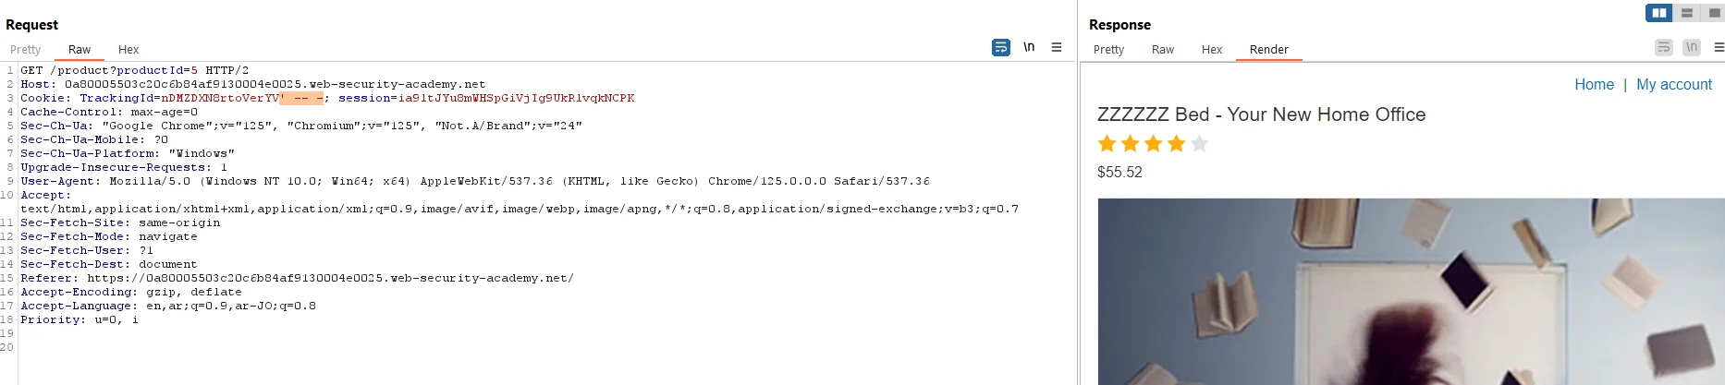1725x385 pixels.
Task: Select the Request Raw tab
Action: coord(80,50)
